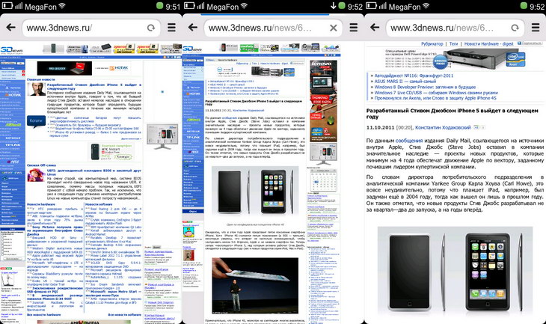Reload www.3dnews.ru/ page in left screen
Viewport: 546px width, 324px height.
click(x=151, y=28)
